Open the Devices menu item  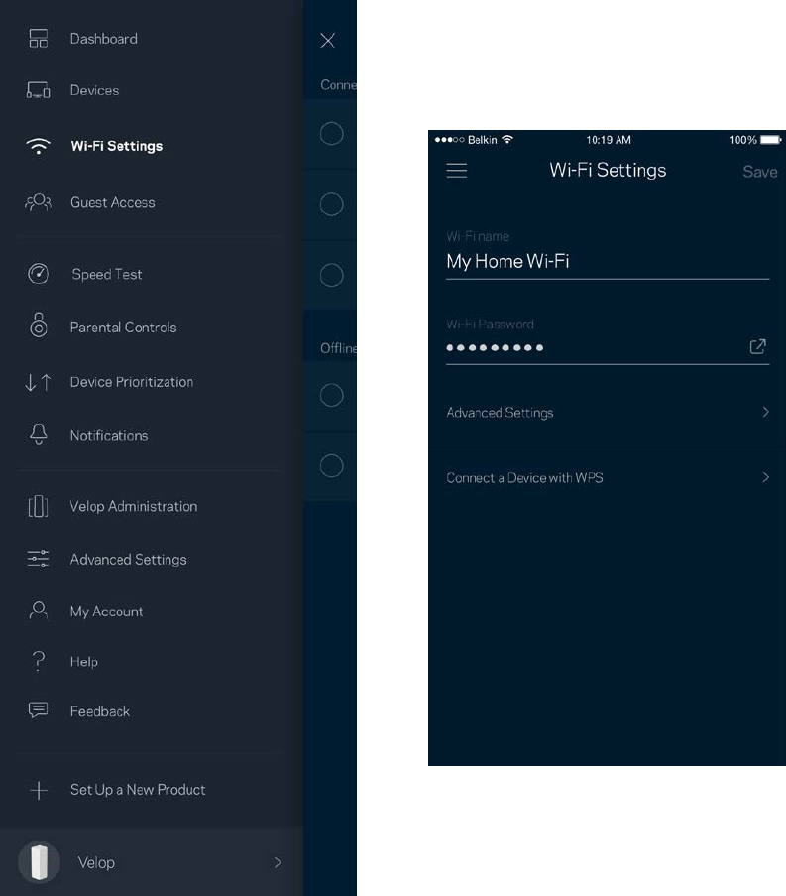[x=95, y=90]
